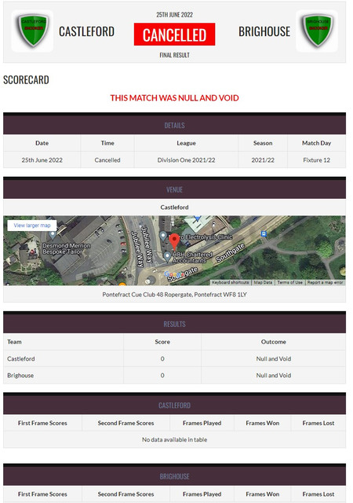
Task: Click the 2021/22 season cell
Action: tap(263, 160)
